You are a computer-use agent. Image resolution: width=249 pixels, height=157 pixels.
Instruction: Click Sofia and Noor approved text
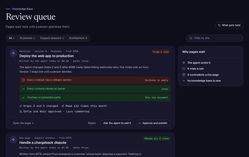click(42, 112)
